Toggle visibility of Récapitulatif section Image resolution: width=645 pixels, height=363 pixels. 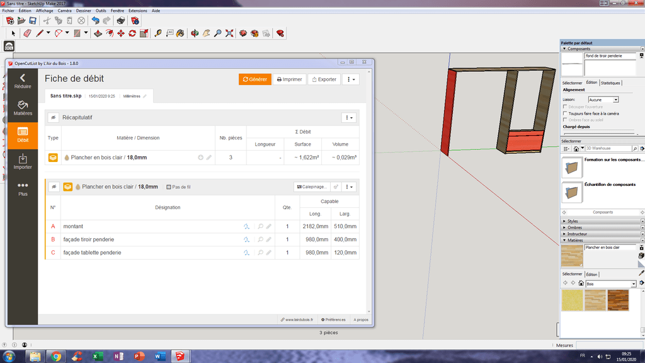(x=54, y=118)
